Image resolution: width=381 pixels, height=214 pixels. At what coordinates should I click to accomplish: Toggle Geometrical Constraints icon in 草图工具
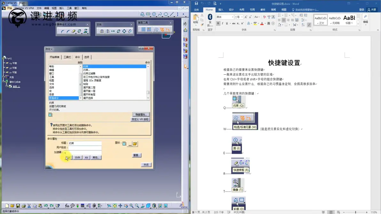pyautogui.click(x=162, y=30)
